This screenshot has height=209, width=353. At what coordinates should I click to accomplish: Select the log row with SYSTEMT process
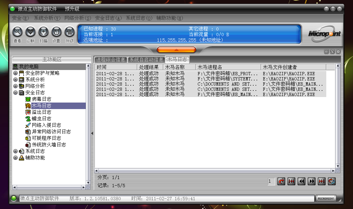pyautogui.click(x=211, y=79)
